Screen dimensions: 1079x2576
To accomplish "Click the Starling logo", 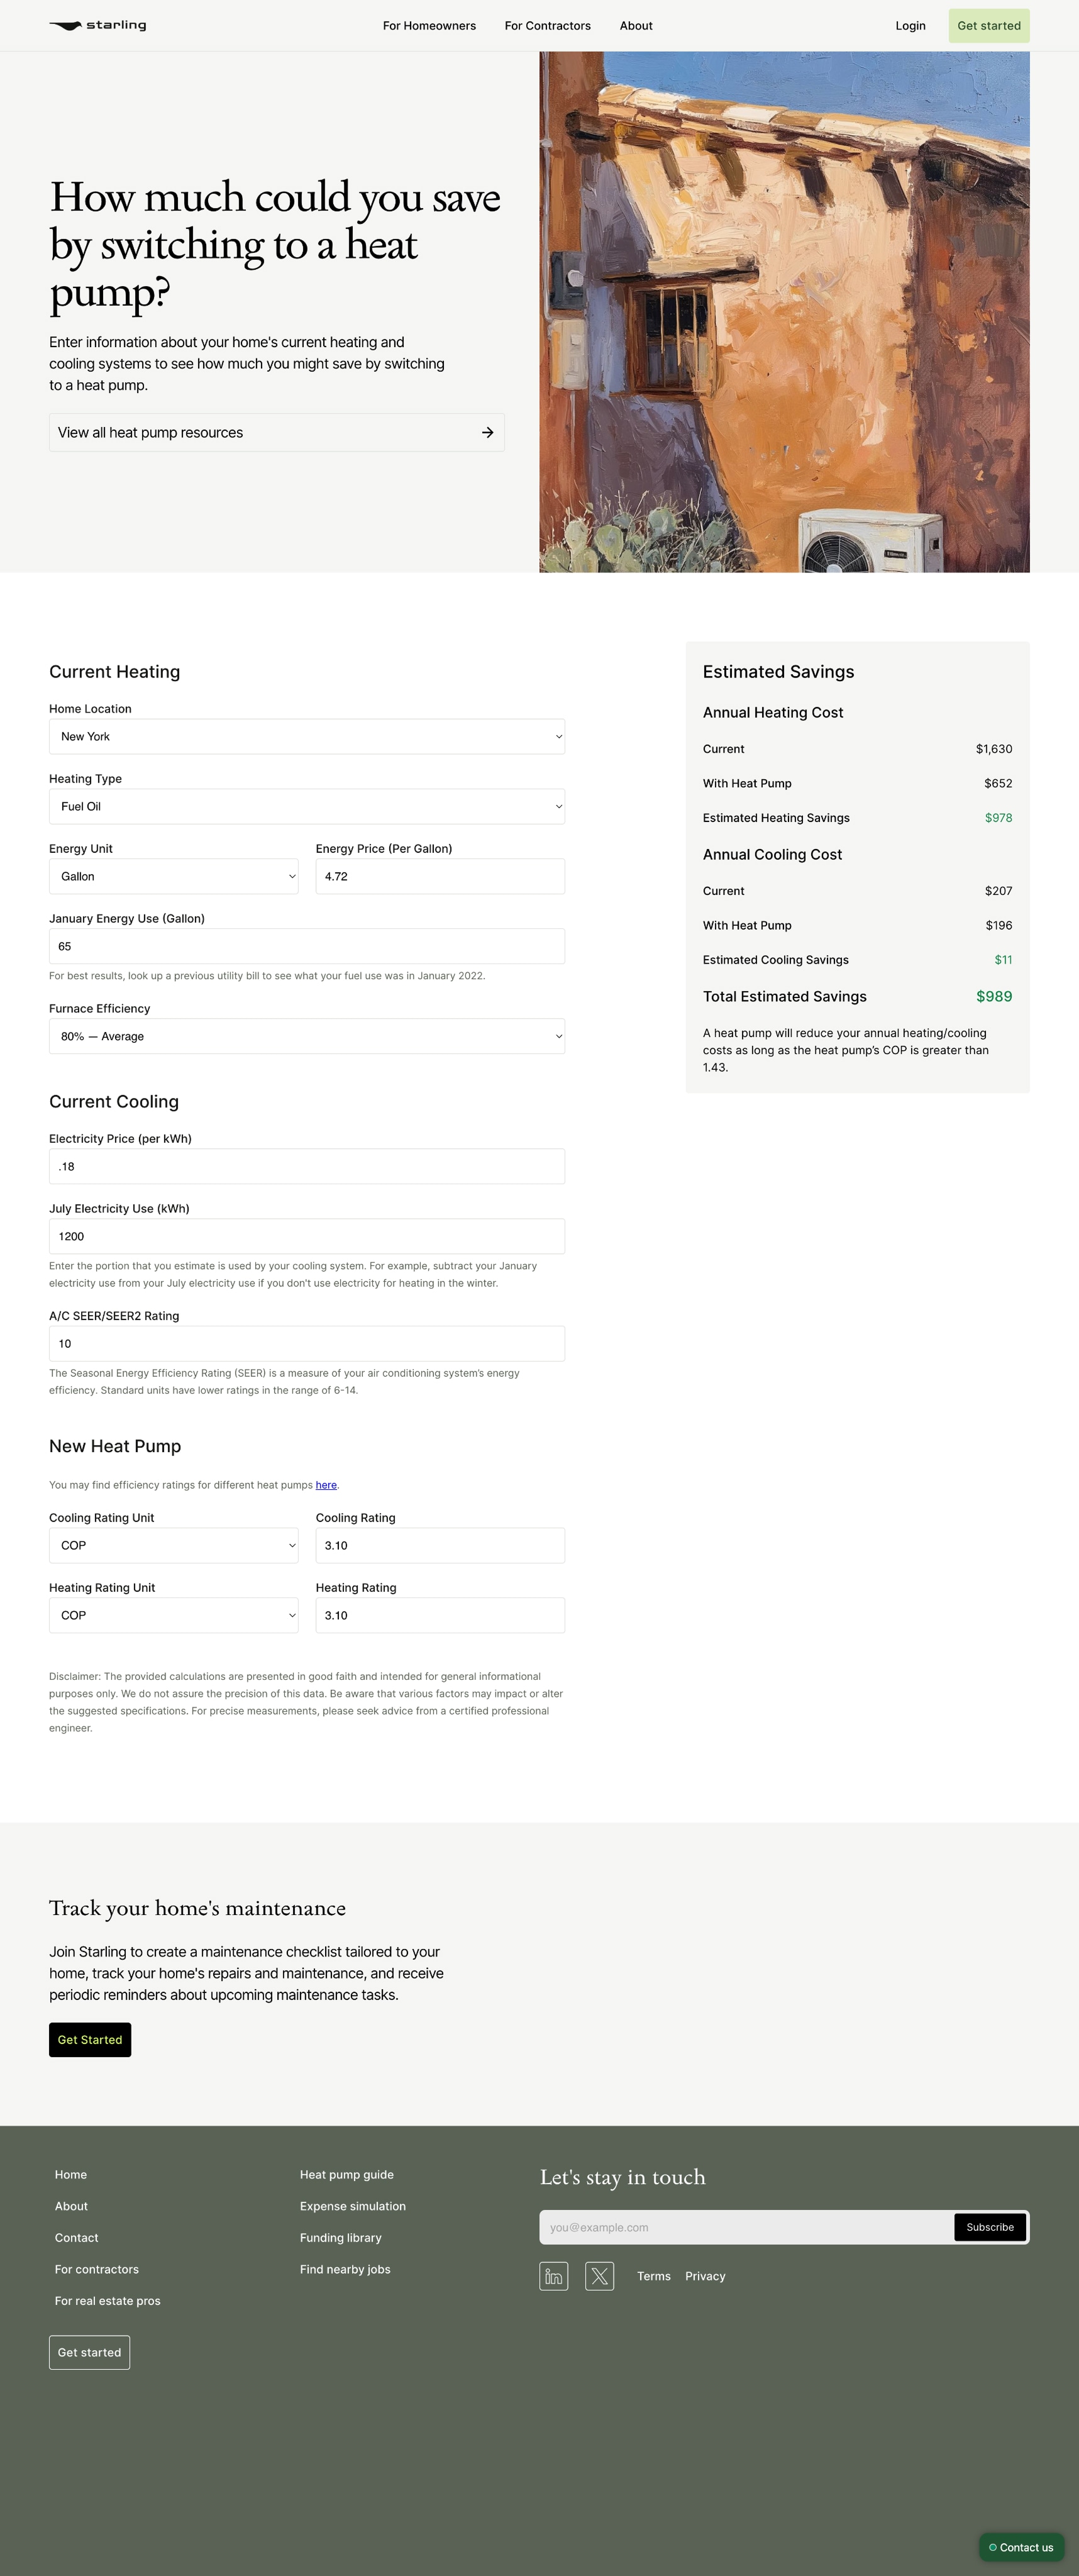I will tap(98, 25).
